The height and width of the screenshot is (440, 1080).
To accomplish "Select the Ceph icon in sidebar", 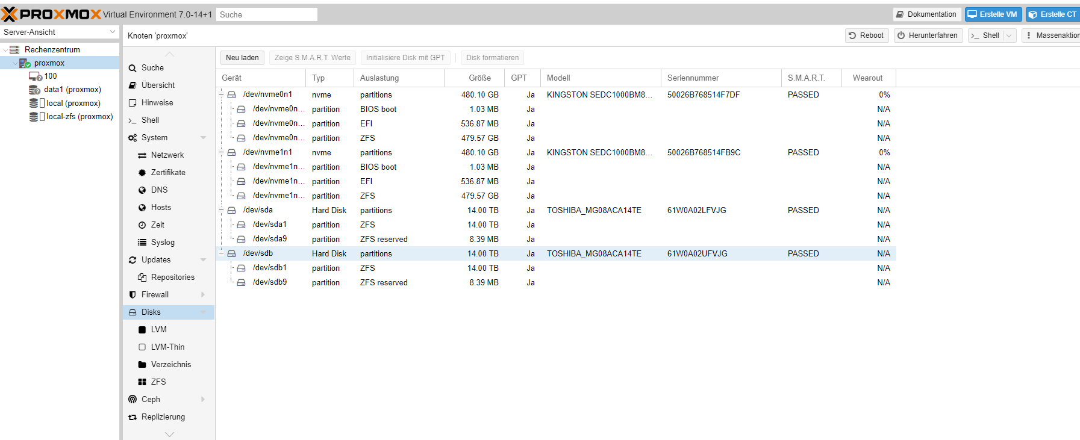I will [133, 400].
